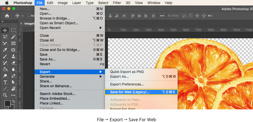
Task: Collapse the toolbox with double-arrow
Action: tap(2, 21)
